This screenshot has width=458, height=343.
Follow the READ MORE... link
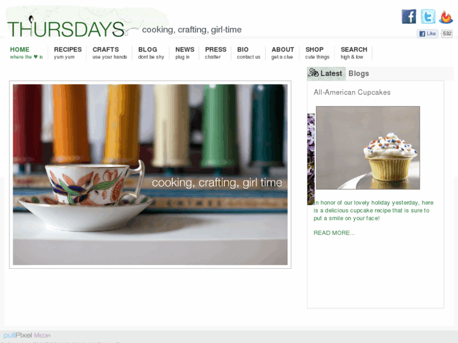point(334,233)
